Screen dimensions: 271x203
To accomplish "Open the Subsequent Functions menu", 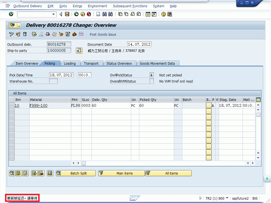I will pyautogui.click(x=130, y=6).
